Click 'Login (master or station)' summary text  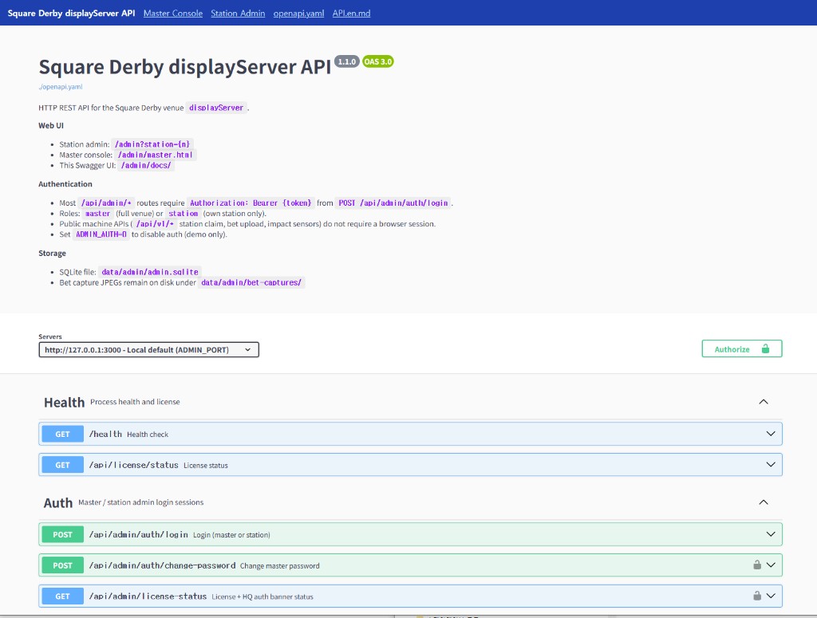pyautogui.click(x=231, y=535)
